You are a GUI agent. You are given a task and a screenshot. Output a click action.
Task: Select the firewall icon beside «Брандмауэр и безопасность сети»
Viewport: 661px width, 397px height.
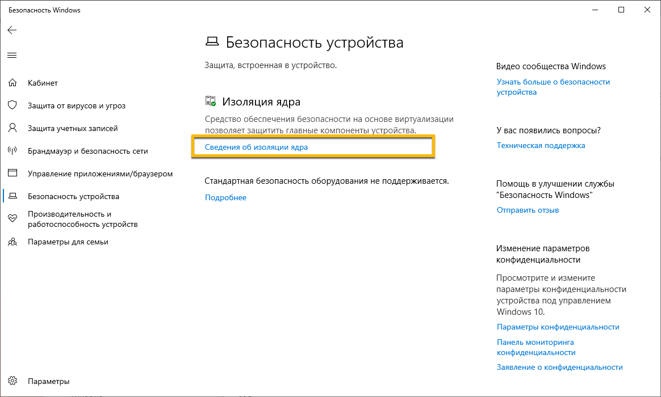[12, 151]
